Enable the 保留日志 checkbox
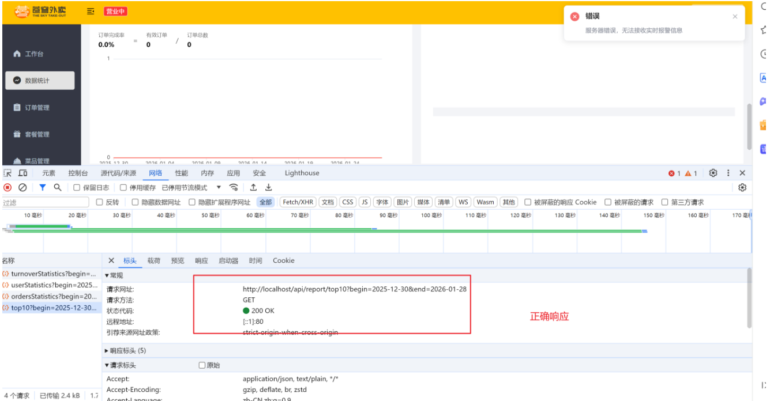Screen dimensions: 770x401 [x=77, y=187]
